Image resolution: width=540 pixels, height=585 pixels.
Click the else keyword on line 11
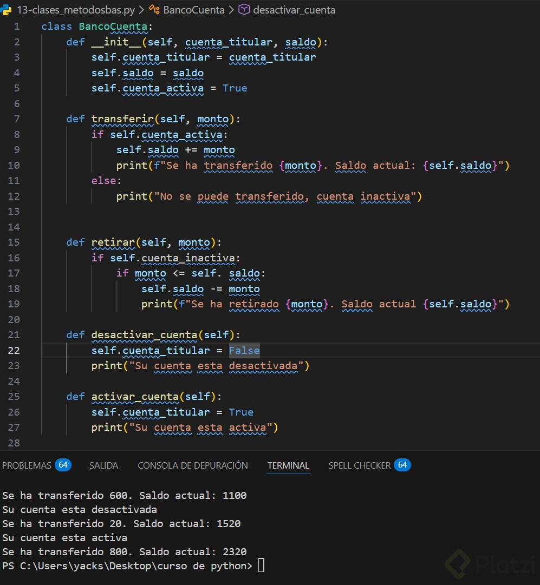[x=104, y=181]
